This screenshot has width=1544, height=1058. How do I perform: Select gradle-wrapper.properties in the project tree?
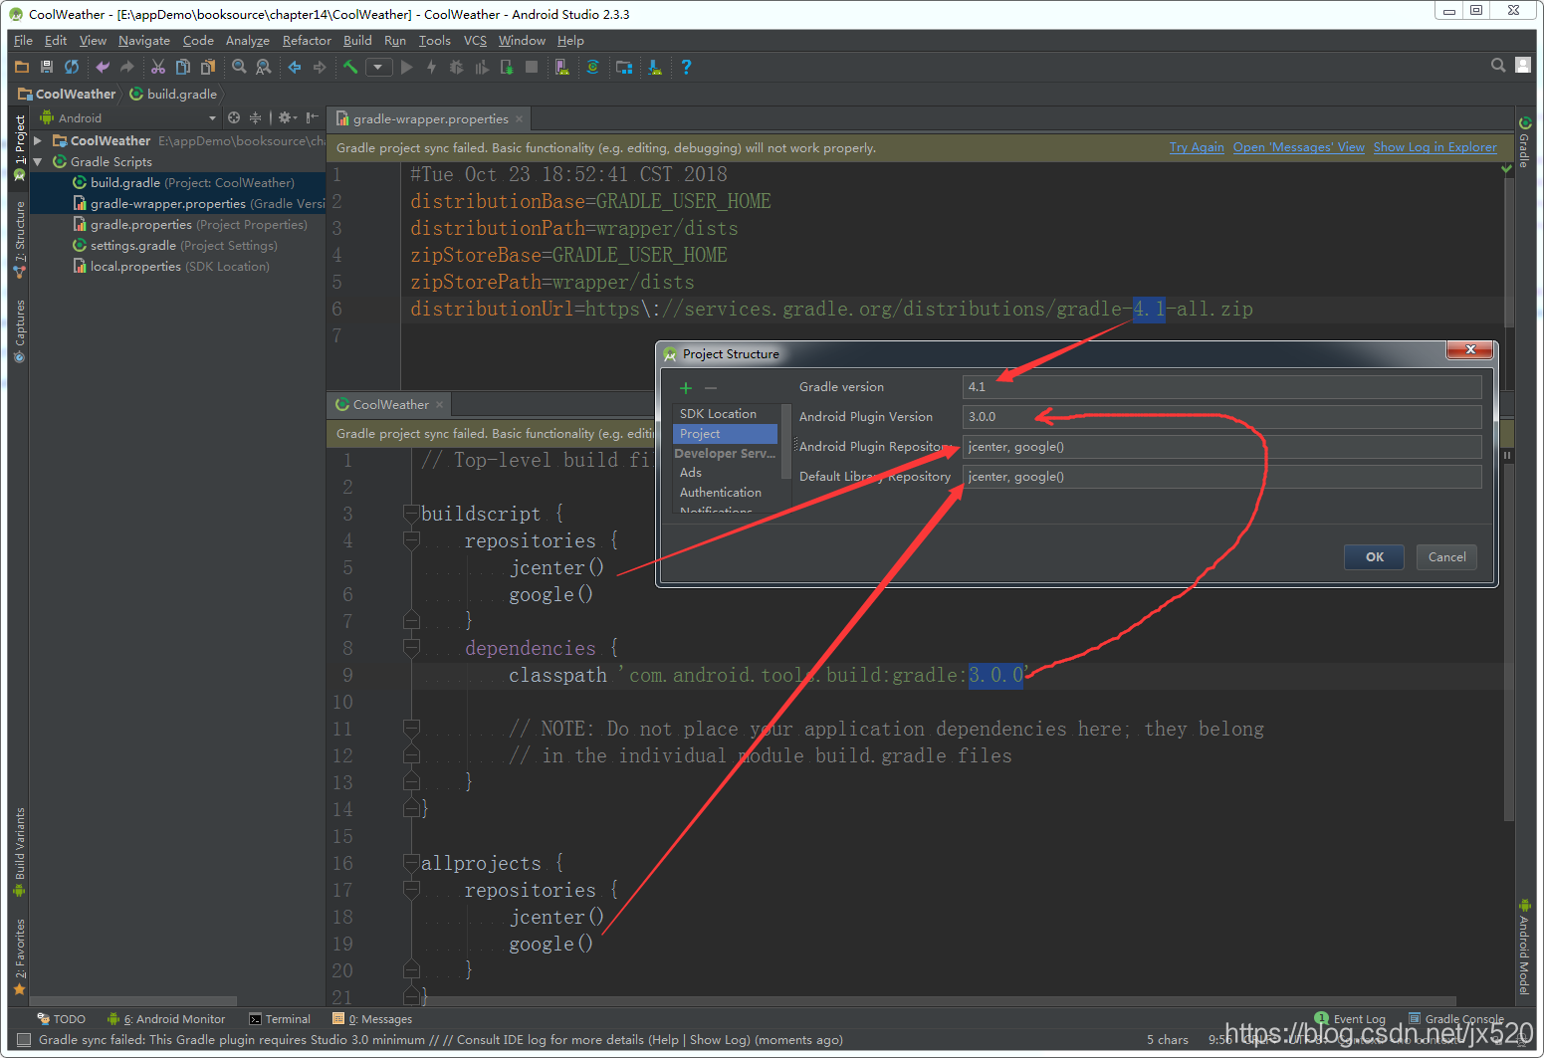click(x=199, y=203)
